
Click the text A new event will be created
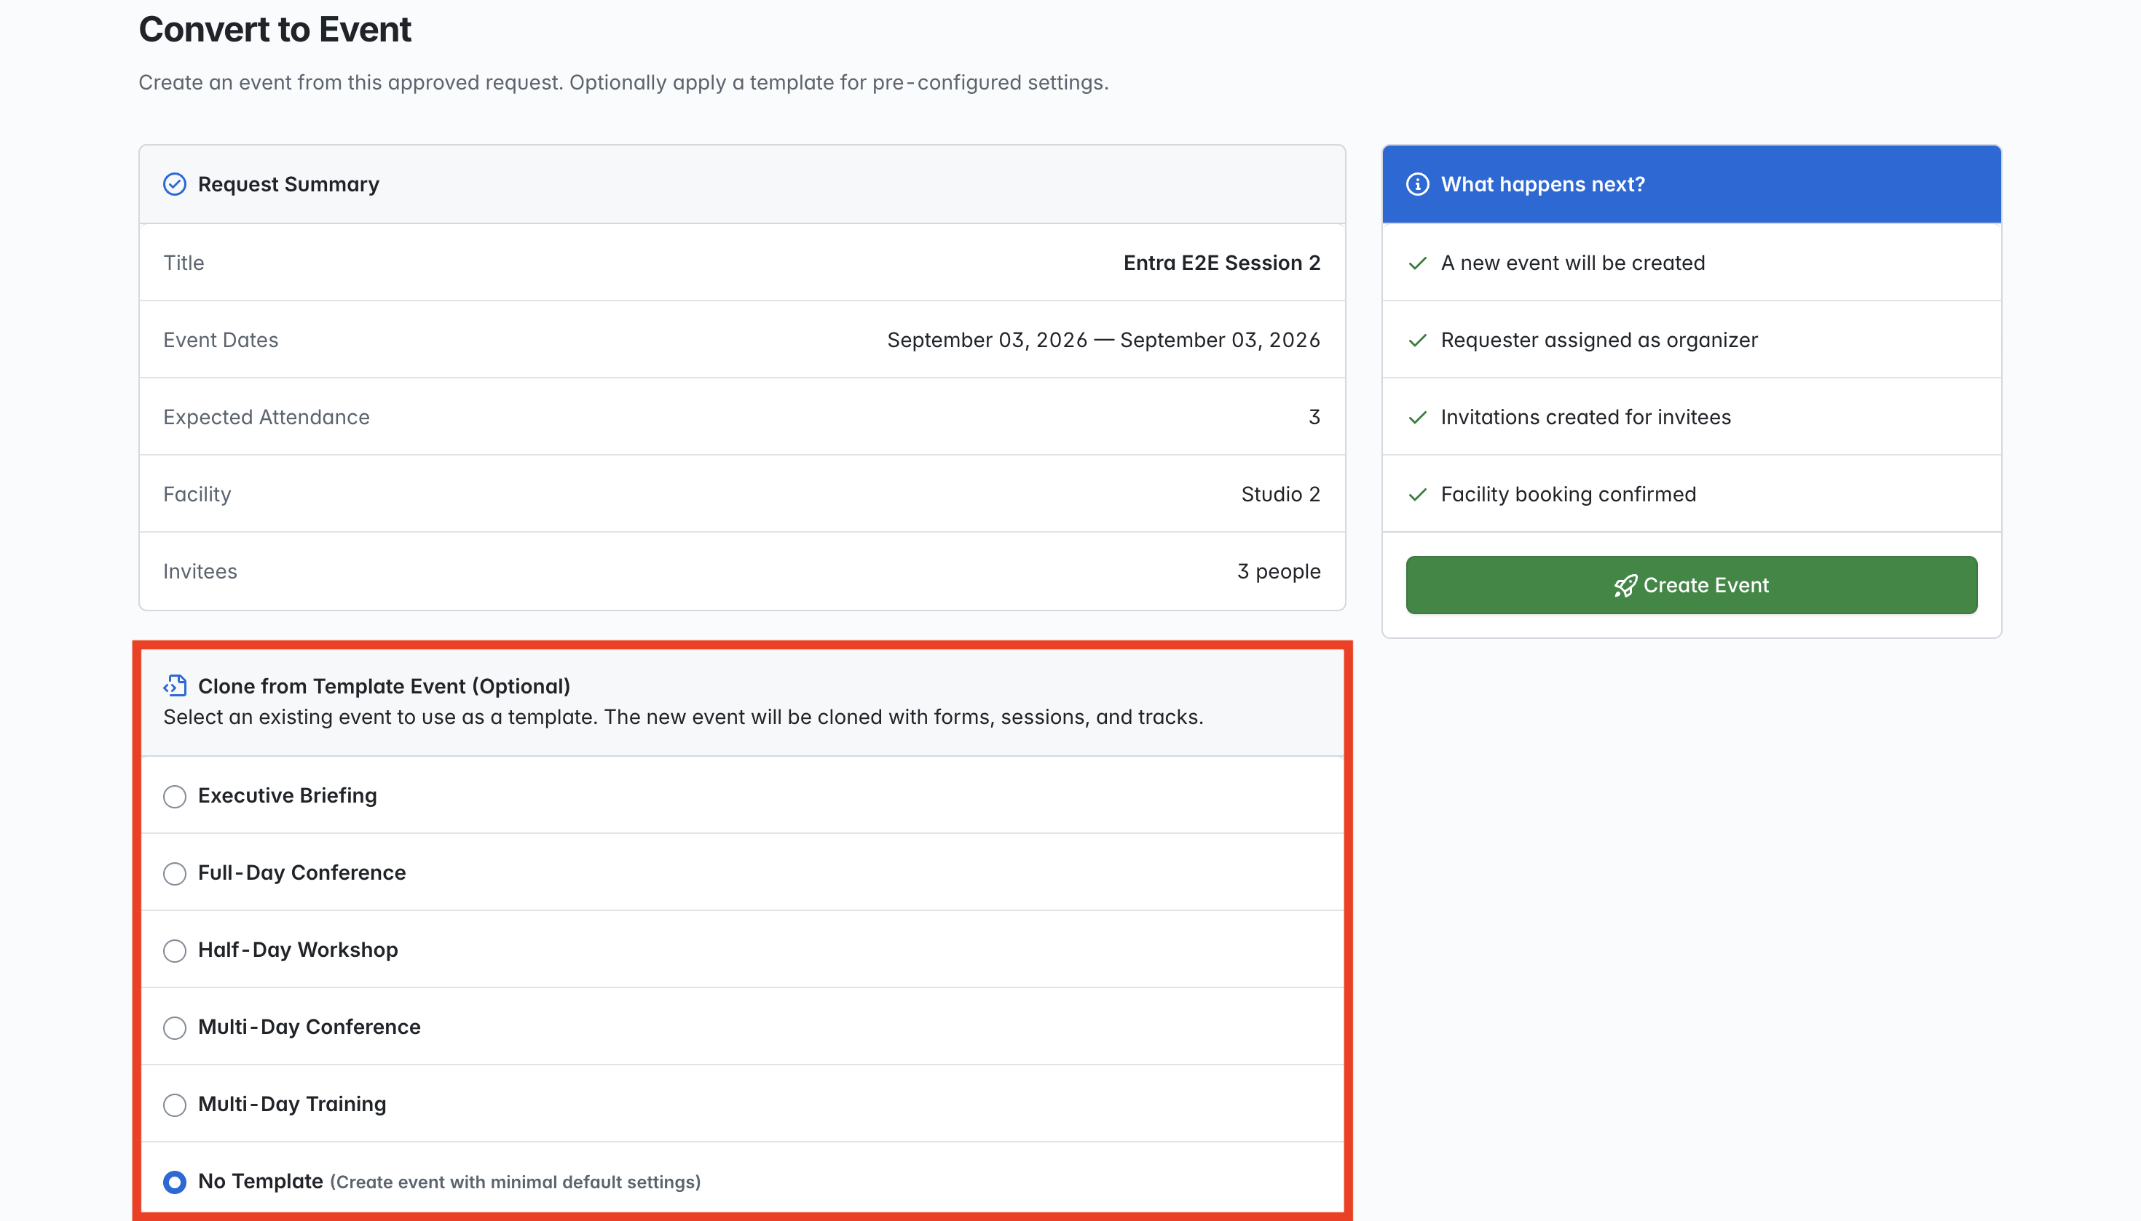click(1573, 263)
